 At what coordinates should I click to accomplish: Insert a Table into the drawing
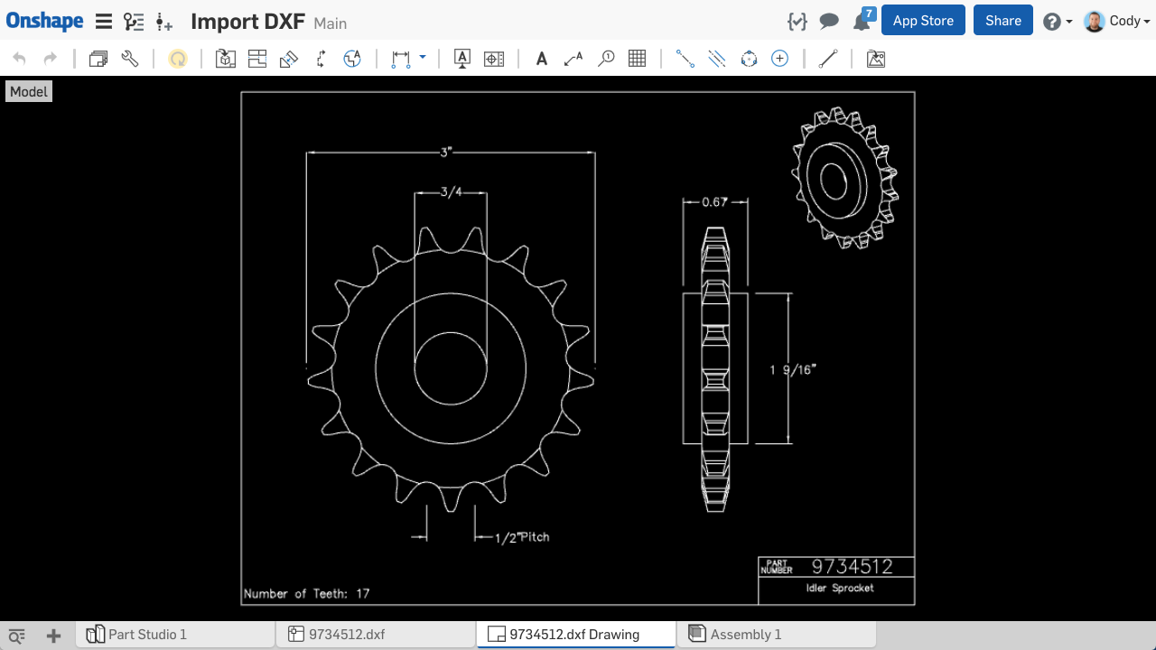pyautogui.click(x=637, y=58)
